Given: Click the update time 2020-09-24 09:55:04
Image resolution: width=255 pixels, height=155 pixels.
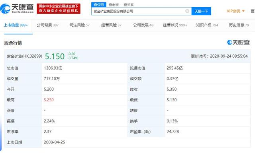Looking at the screenshot, I should pyautogui.click(x=229, y=56).
